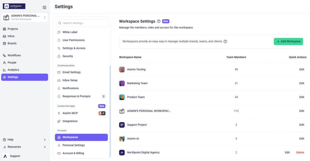Open Projects in sidebar
The width and height of the screenshot is (310, 161).
(13, 29)
